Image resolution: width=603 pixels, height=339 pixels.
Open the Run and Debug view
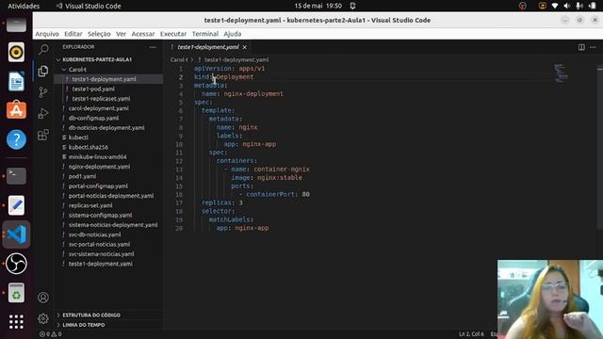(43, 113)
